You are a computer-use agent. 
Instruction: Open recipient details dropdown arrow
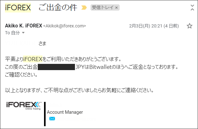click(23, 33)
